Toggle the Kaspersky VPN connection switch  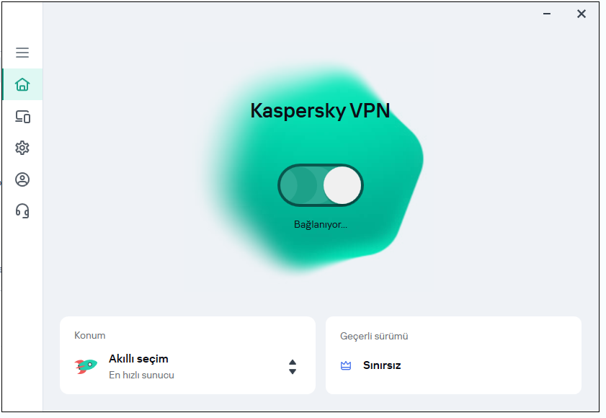tap(321, 186)
